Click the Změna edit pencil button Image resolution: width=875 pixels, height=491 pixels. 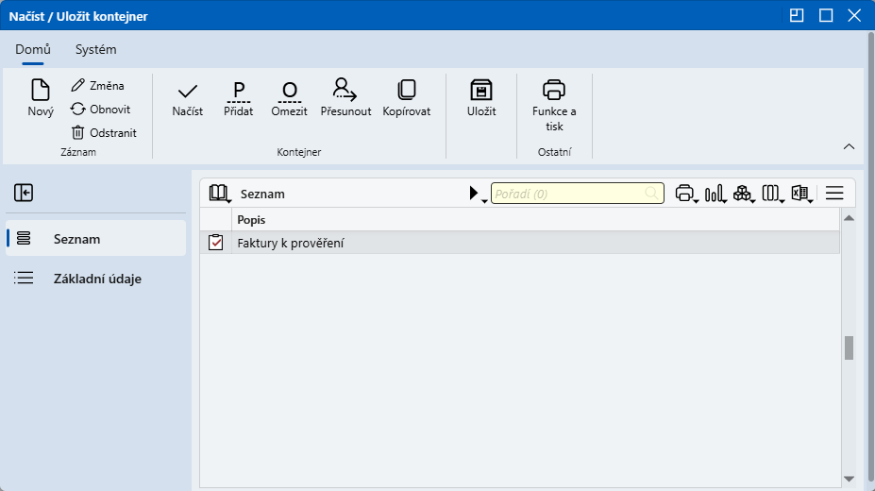pos(97,85)
